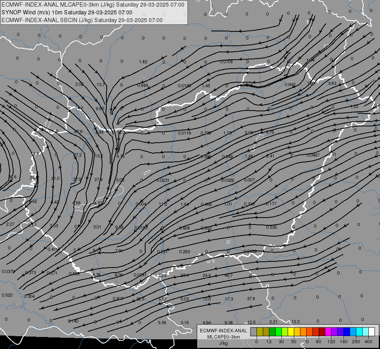The height and width of the screenshot is (349, 380).
Task: Click the map value 46.7
Action: [x=229, y=275]
